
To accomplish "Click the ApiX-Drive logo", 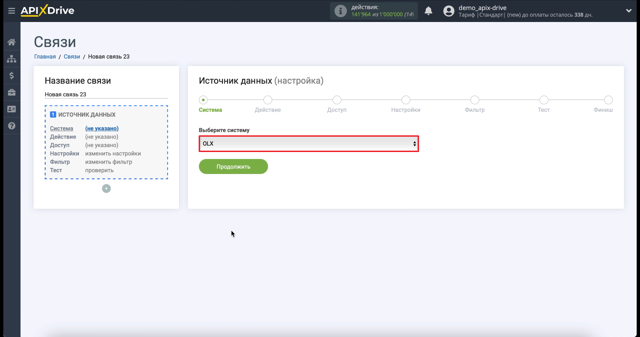I will pos(47,11).
